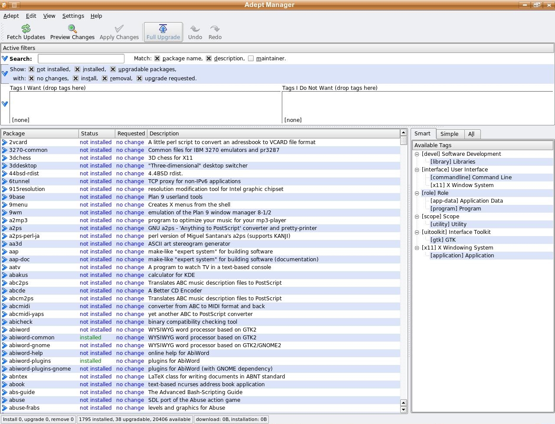The image size is (555, 424).
Task: Collapse the [scope] Scope tag group
Action: tap(417, 217)
